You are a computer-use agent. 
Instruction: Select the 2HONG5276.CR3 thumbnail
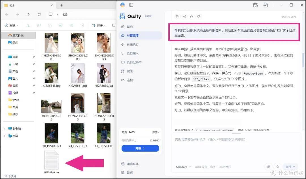click(x=78, y=43)
